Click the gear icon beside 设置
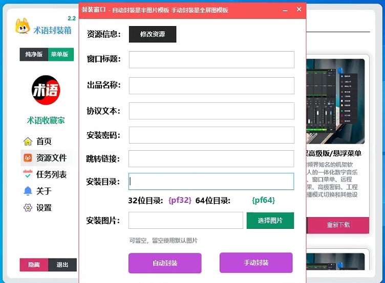This screenshot has width=385, height=283. (x=28, y=207)
